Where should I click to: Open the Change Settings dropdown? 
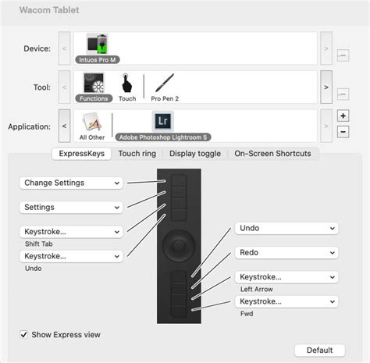(71, 183)
